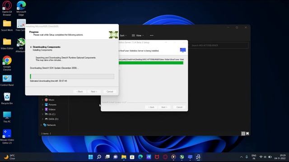Screen dimensions: 289x162
Task: Open File Explorer from the taskbar
Action: pyautogui.click(x=124, y=157)
